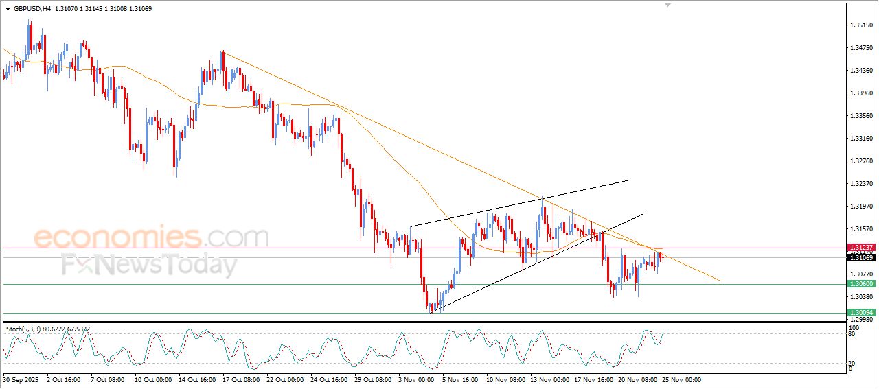Click the dropdown triangle beside GBPUSD,H4
This screenshot has width=879, height=389.
(8, 9)
